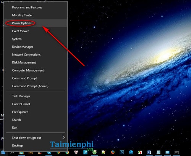The width and height of the screenshot is (191, 156).
Task: Launch Firefox from the taskbar
Action: [x=113, y=152]
